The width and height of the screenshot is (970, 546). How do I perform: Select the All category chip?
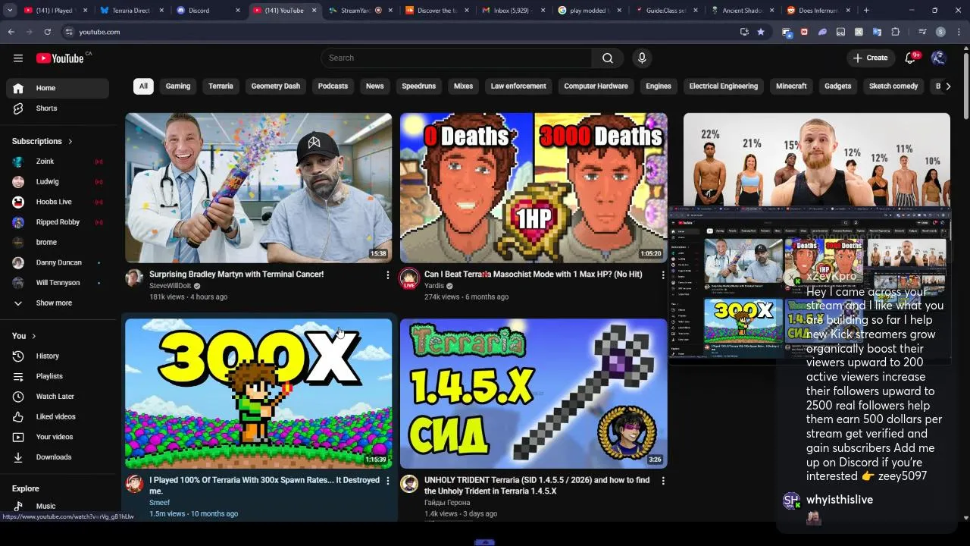(143, 86)
